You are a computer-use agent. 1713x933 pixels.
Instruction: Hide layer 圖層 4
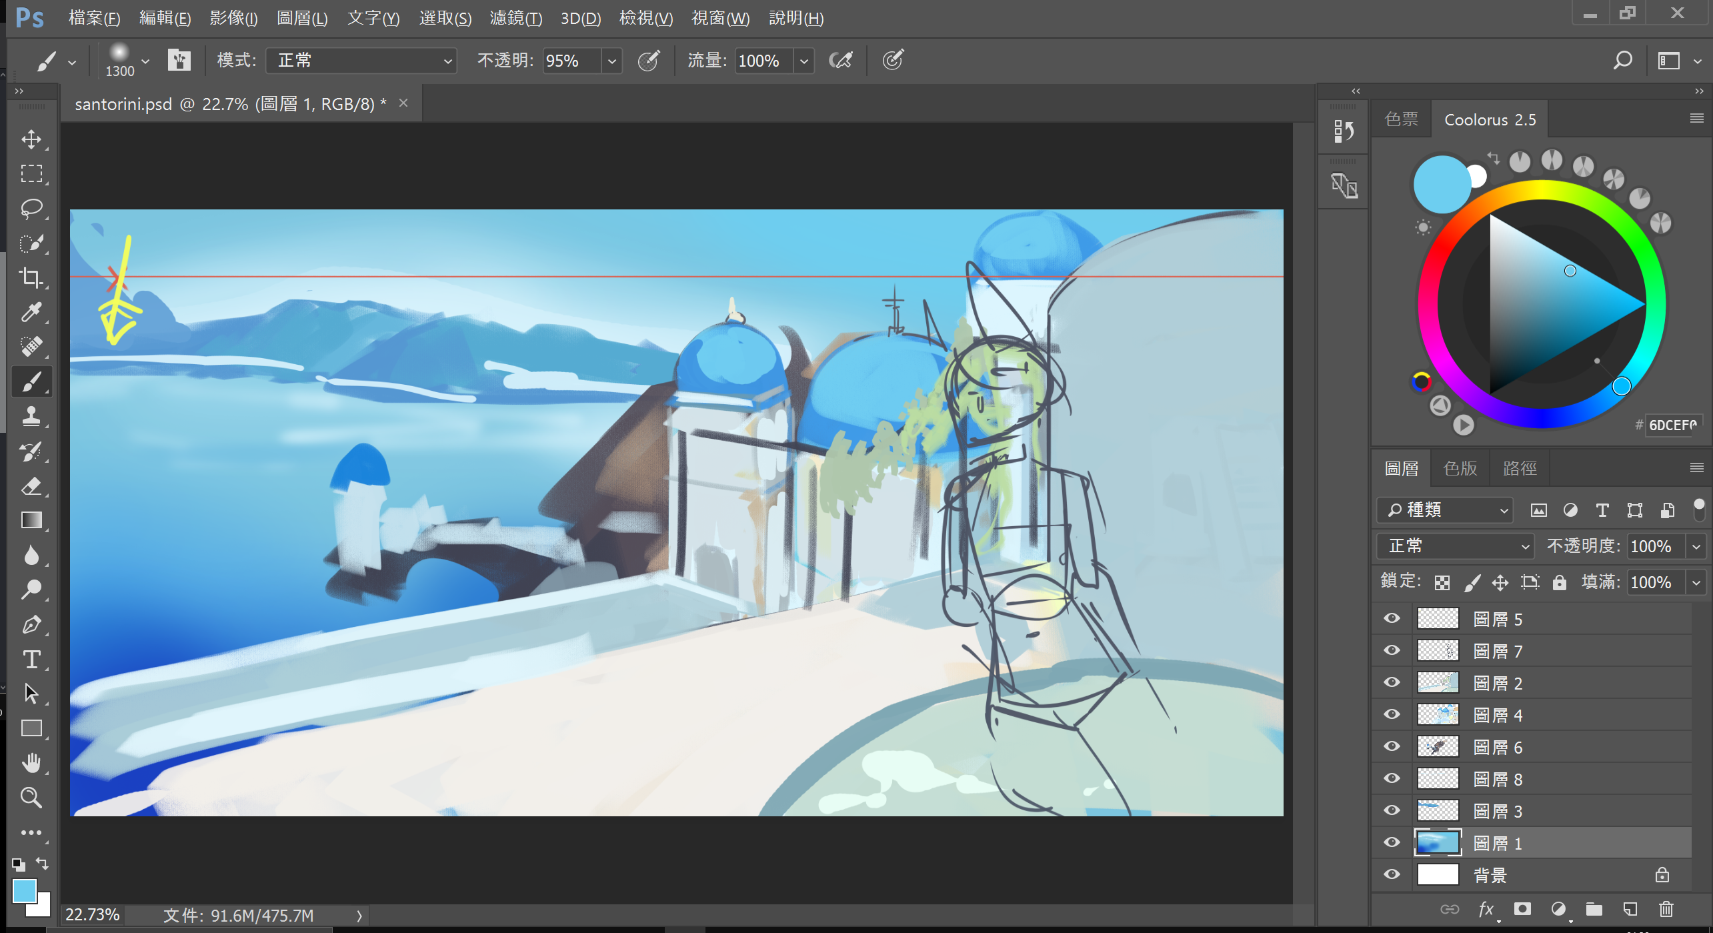[1392, 714]
